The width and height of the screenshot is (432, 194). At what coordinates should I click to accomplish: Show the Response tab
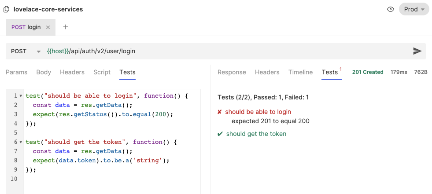(232, 72)
